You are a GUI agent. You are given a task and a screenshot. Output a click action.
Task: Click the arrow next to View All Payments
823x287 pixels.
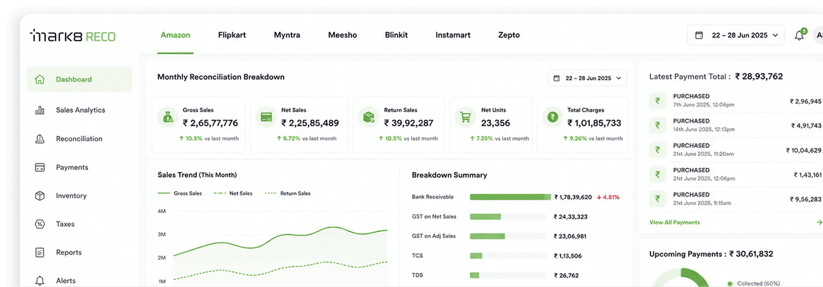(x=819, y=222)
